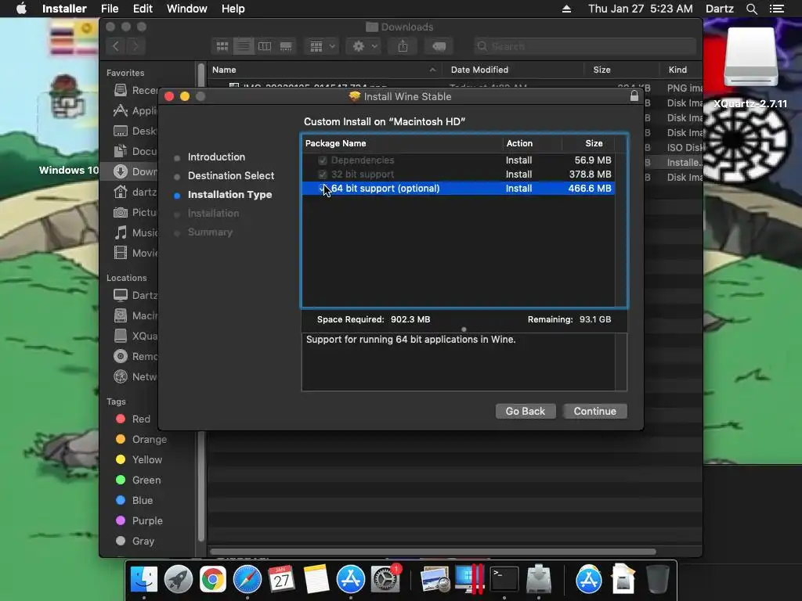Click the Package Name column header

402,144
